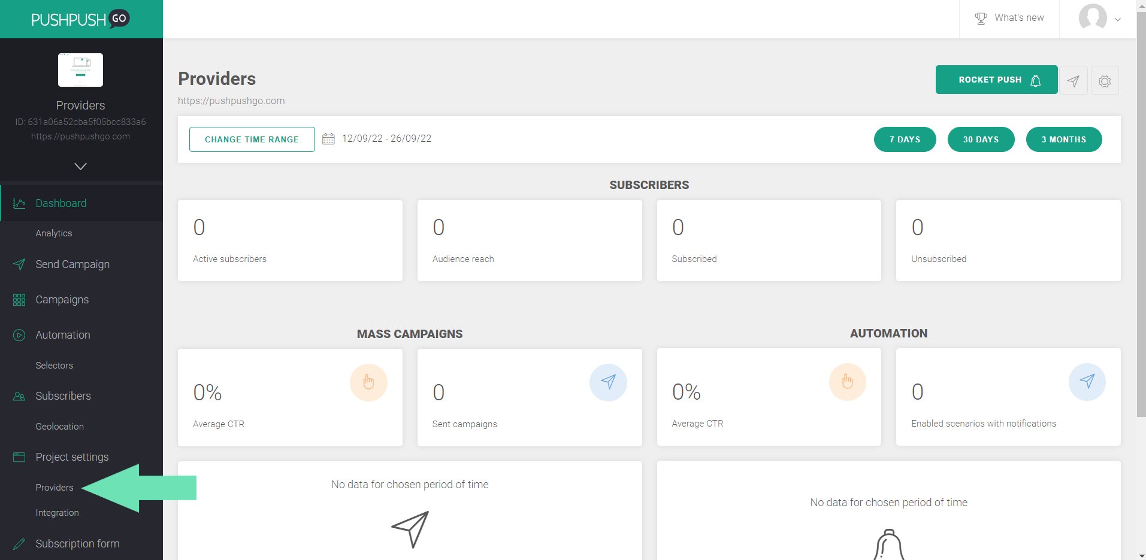Open Selectors in the sidebar

pyautogui.click(x=54, y=366)
